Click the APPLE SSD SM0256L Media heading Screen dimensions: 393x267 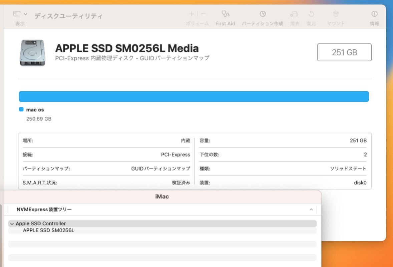click(127, 48)
